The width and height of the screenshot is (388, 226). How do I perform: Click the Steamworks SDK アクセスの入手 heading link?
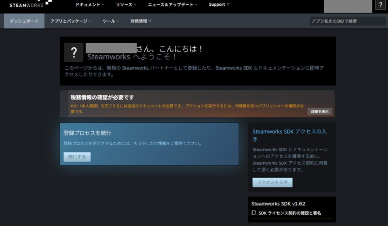289,135
